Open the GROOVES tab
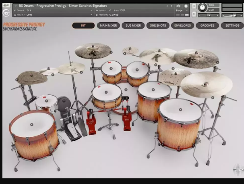 click(207, 25)
